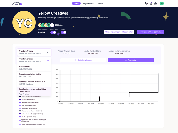Switch to the Mijn Wallets tab

coord(88,3)
